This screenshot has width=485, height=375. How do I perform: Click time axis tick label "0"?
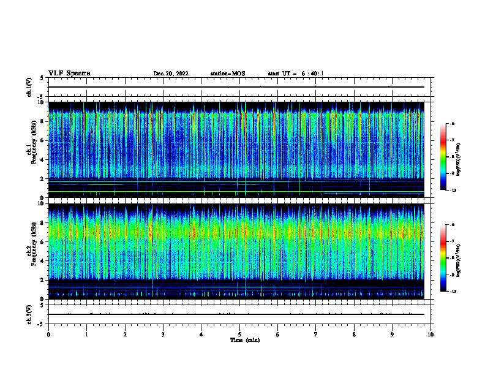pos(48,335)
